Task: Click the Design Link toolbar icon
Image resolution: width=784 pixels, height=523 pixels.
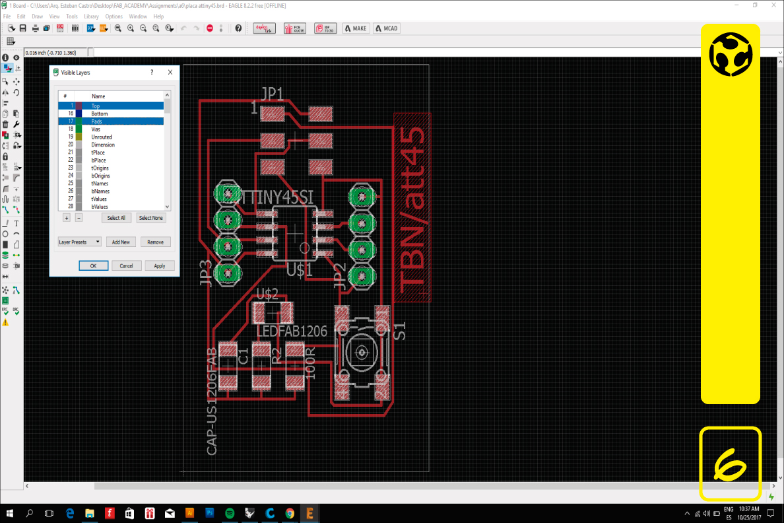Action: (265, 28)
